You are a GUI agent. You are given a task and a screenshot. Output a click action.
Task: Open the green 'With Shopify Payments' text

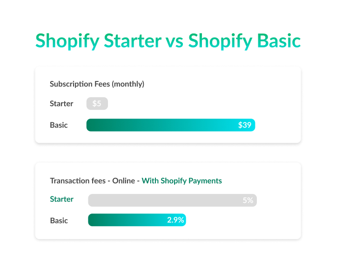[181, 181]
